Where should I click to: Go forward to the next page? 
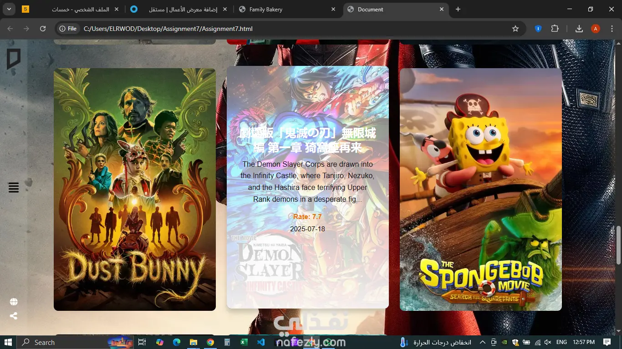[x=26, y=29]
